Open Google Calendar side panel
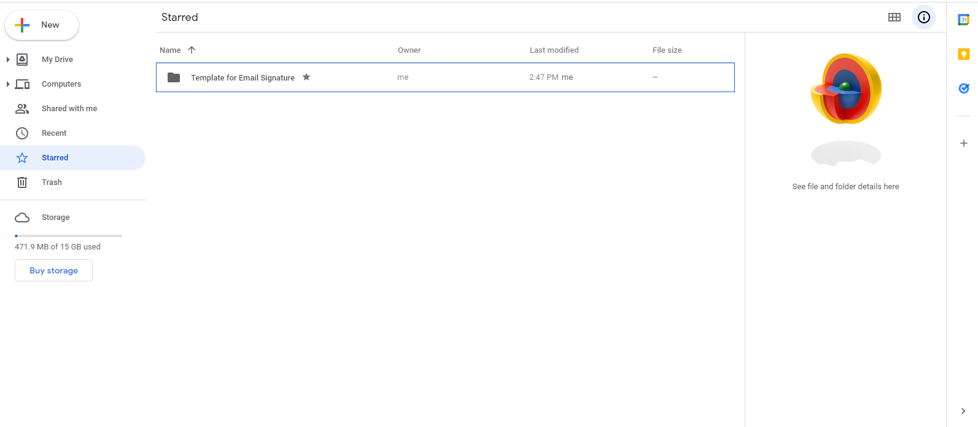Viewport: 978px width, 427px height. click(x=963, y=20)
